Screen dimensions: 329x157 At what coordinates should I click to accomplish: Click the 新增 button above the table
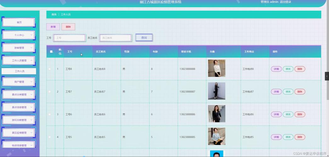[x=53, y=27]
